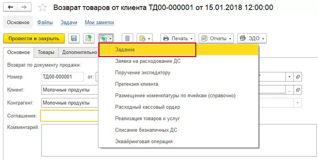This screenshot has height=160, width=318.
Task: Click the post document icon
Action: 89,38
